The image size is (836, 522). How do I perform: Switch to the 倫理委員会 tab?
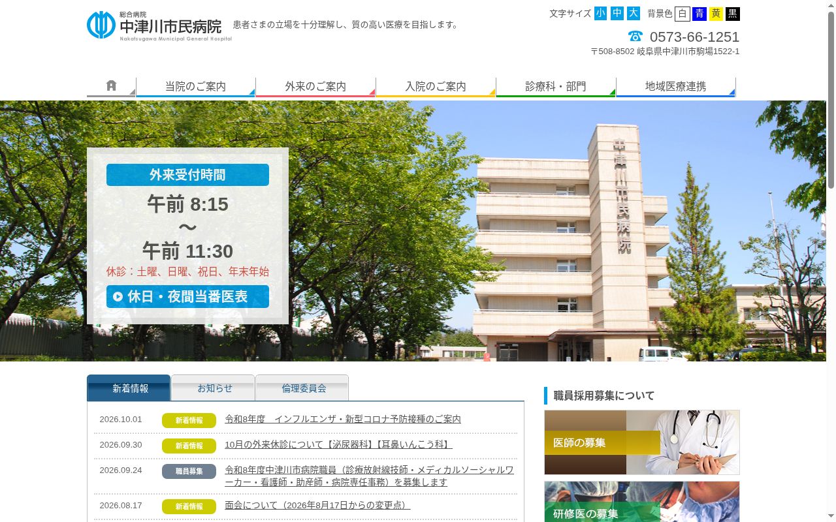click(x=302, y=388)
